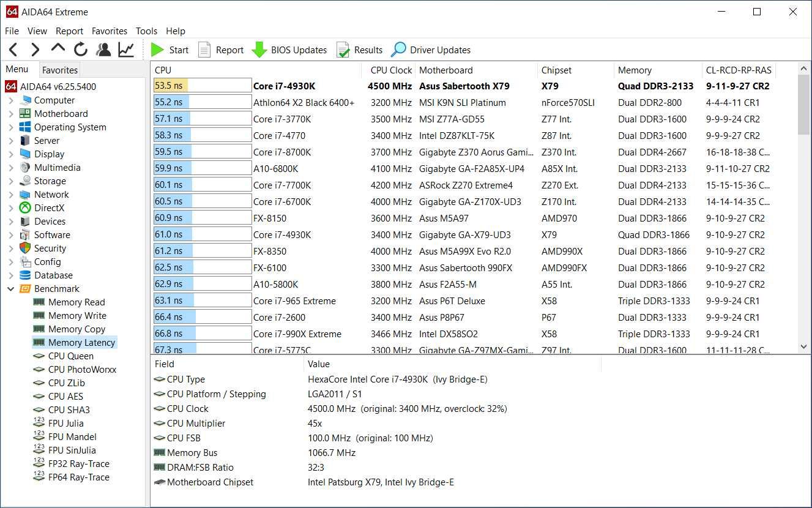Expand the Motherboard tree node
812x508 pixels.
pyautogui.click(x=11, y=114)
